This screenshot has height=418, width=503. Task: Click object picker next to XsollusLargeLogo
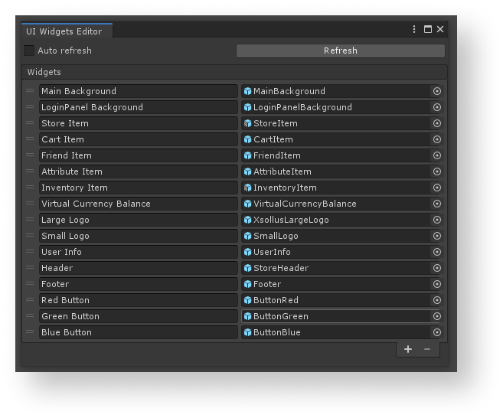[x=437, y=220]
